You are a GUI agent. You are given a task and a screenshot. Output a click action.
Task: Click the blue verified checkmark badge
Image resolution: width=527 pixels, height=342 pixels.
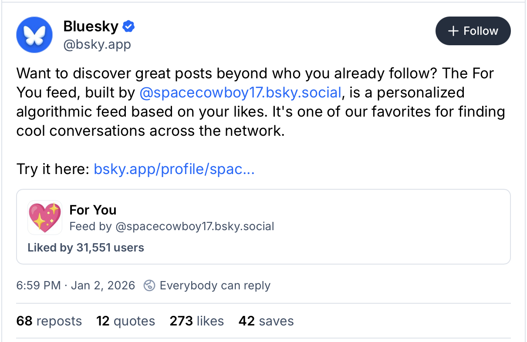[x=128, y=27]
